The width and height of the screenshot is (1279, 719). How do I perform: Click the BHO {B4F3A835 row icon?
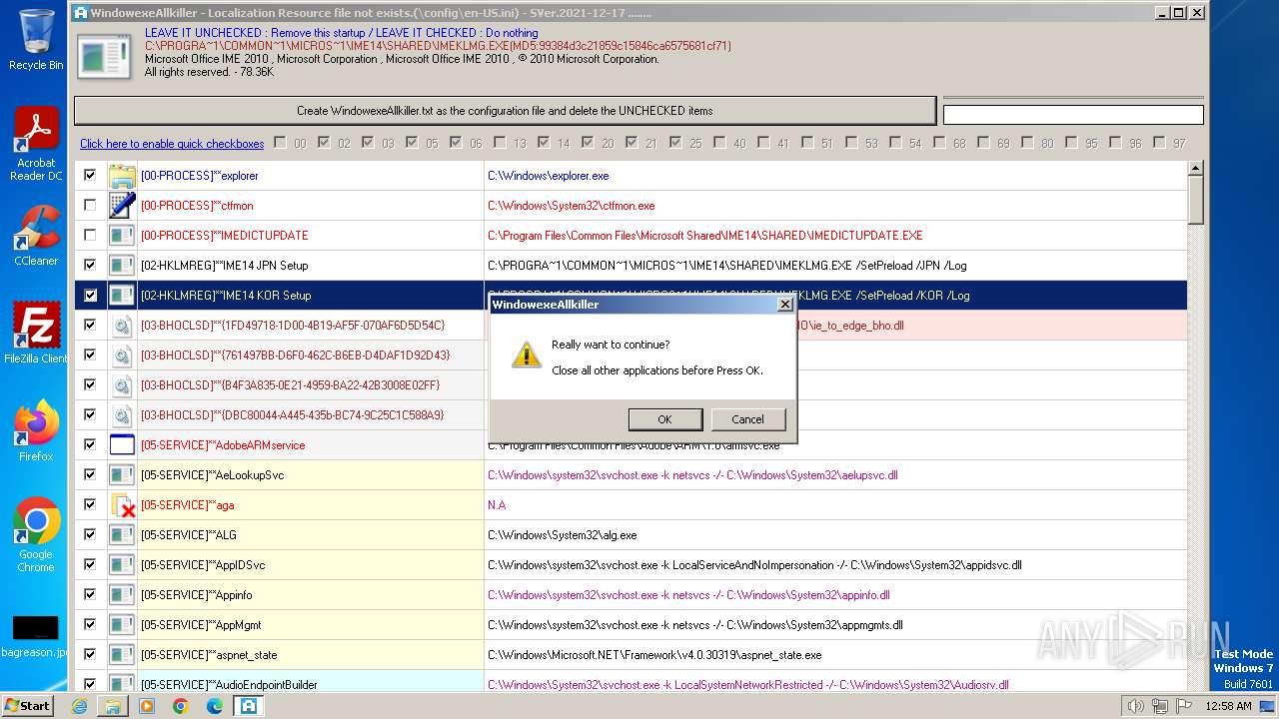pos(122,385)
